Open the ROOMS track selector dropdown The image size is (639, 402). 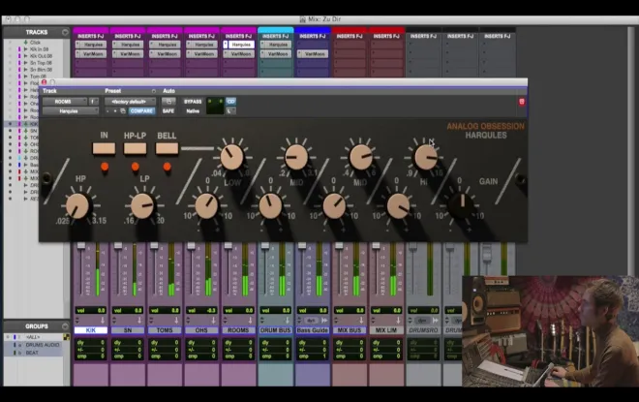pos(65,102)
